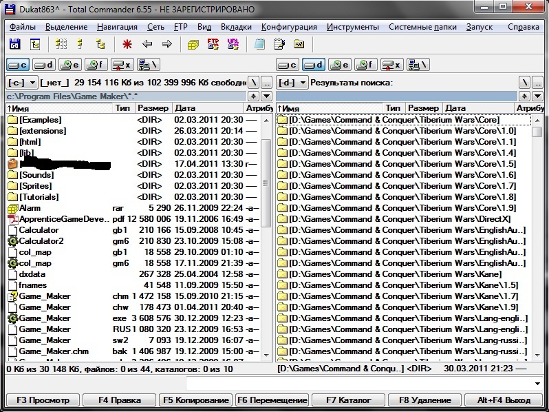
Task: Invert selection using red asterisk icon
Action: 127,44
